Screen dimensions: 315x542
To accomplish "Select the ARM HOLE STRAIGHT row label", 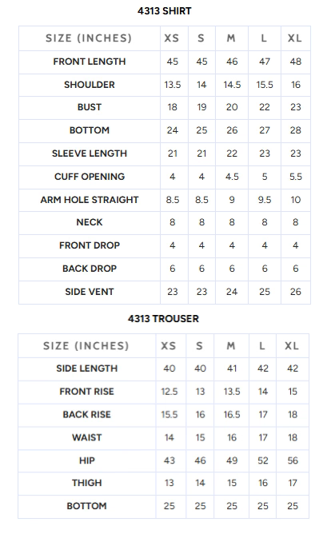I will (90, 200).
